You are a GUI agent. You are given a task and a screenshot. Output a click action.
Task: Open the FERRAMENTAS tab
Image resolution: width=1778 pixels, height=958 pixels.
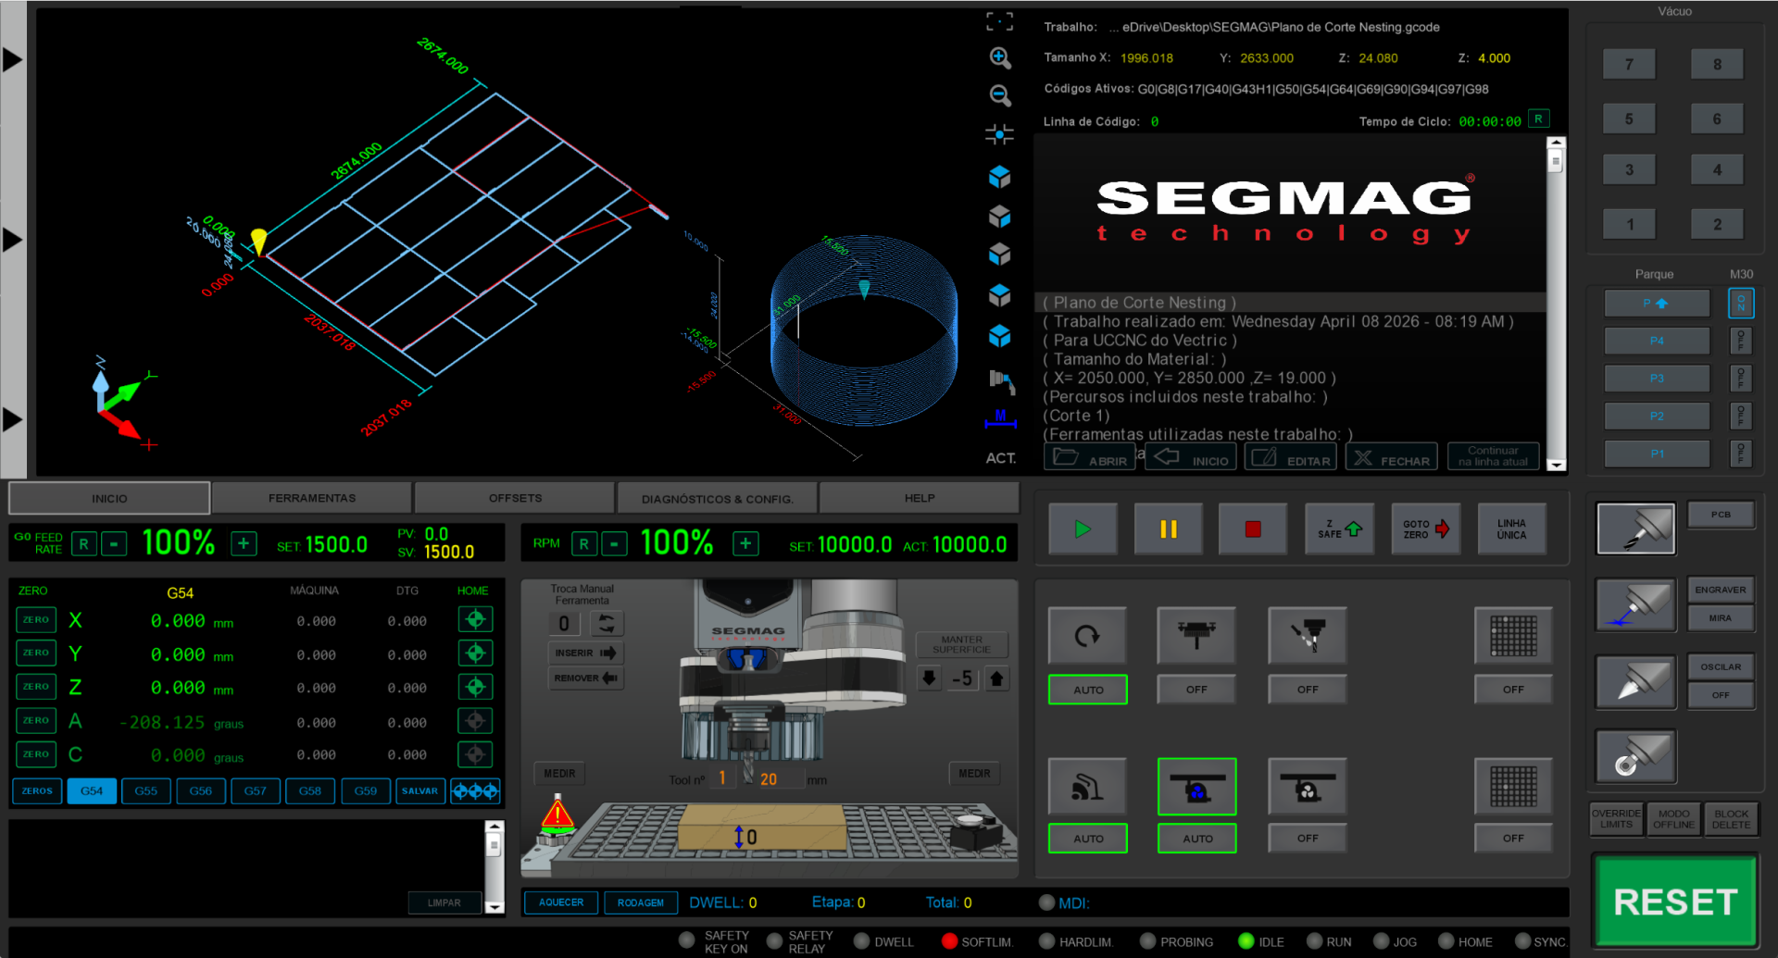tap(312, 498)
